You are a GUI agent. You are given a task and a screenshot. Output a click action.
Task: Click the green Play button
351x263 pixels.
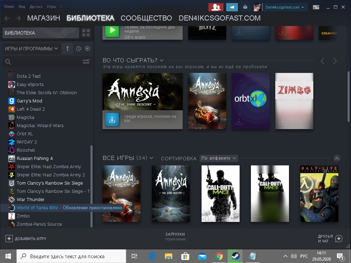[x=112, y=30]
